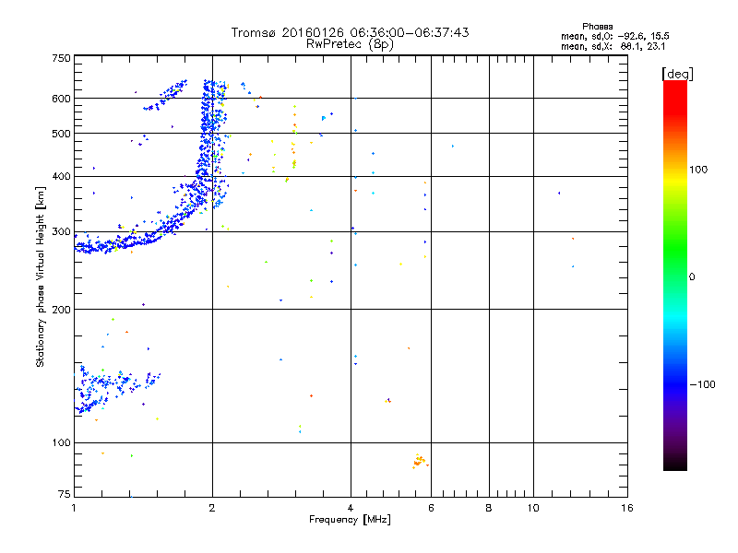
Task: Click the y-axis label '500'
Action: [x=61, y=134]
